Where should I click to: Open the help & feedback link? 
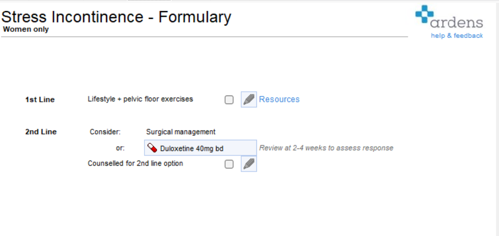(x=456, y=36)
